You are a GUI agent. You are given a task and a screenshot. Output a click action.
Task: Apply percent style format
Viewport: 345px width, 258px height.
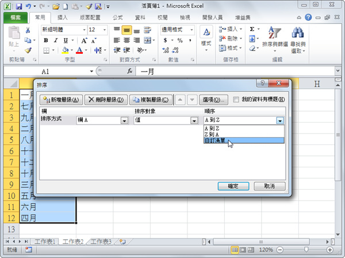tap(180, 40)
